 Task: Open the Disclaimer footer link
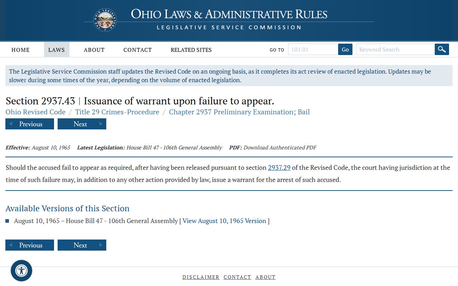pyautogui.click(x=201, y=277)
